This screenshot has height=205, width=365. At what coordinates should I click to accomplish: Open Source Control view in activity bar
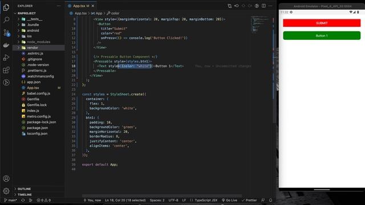6,32
